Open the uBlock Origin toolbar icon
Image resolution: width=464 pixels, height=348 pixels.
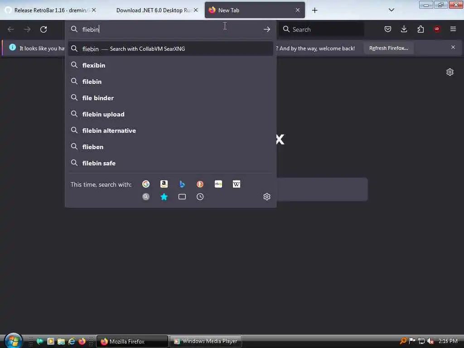click(437, 29)
